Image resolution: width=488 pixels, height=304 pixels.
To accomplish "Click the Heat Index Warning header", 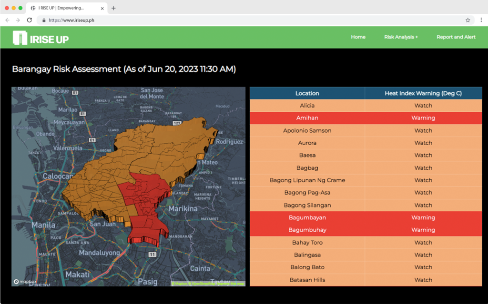I will (x=423, y=93).
